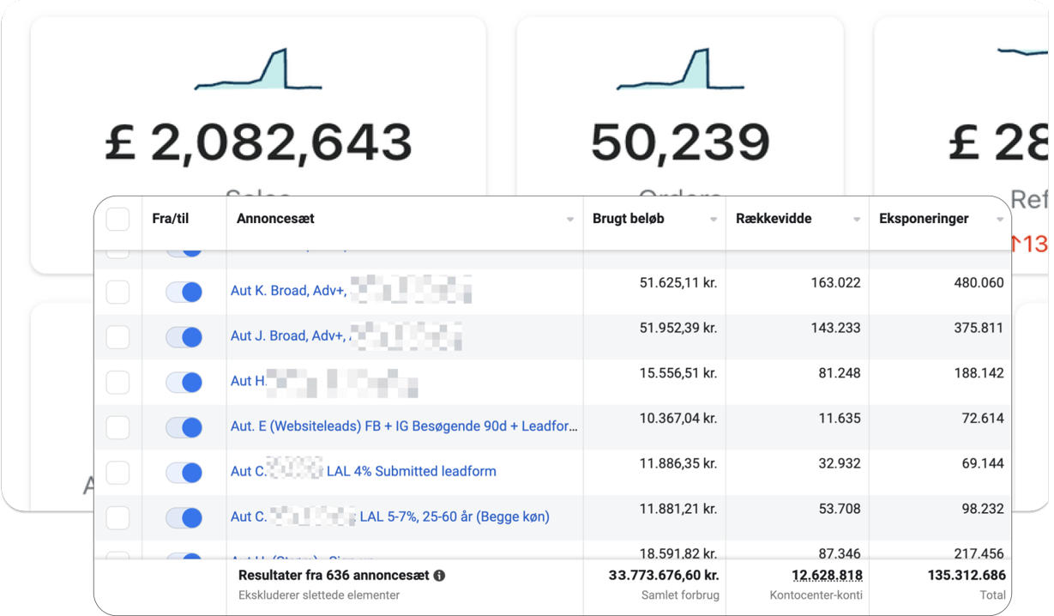The width and height of the screenshot is (1054, 616).
Task: Expand the Eksponeringer column dropdown arrow
Action: (999, 220)
